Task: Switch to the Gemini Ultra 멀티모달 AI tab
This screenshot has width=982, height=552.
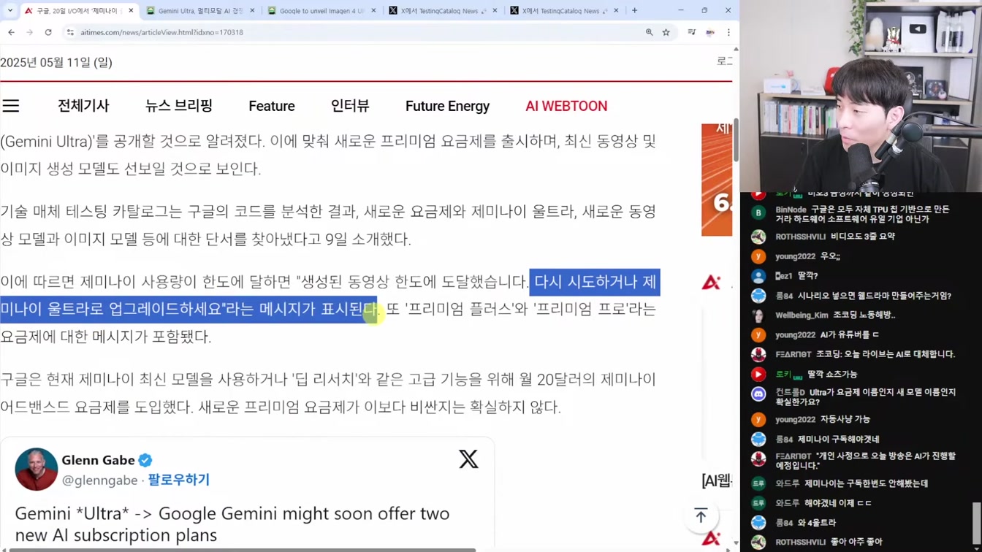Action: (x=200, y=11)
